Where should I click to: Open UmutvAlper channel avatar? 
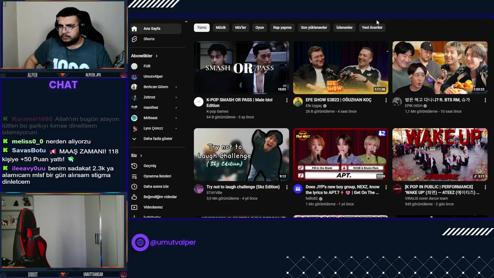(134, 76)
